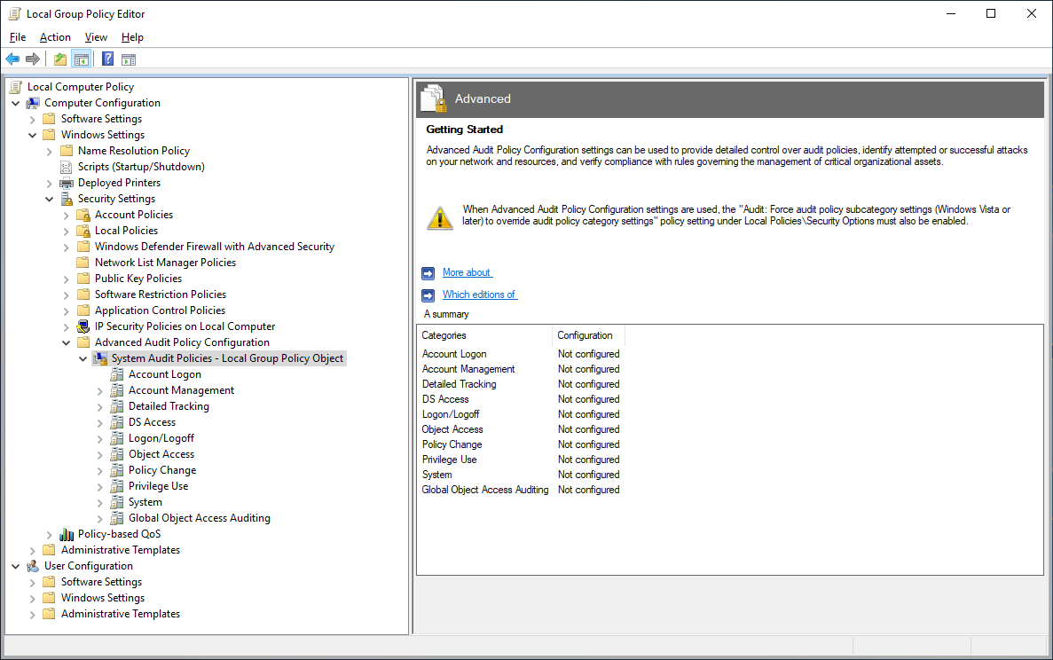Image resolution: width=1053 pixels, height=660 pixels.
Task: Expand the Name Resolution Policy node
Action: click(49, 152)
